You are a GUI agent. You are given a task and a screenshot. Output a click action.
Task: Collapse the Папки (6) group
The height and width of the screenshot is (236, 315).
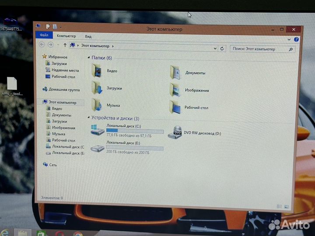[88, 57]
